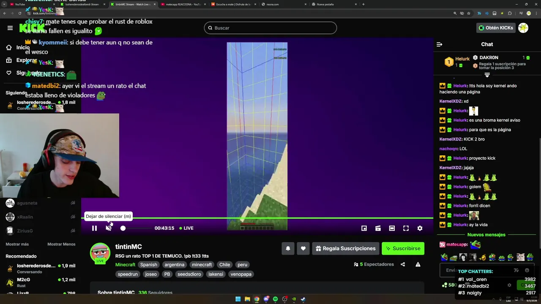Click the green channel points icon
Screen dimensions: 541x304
click(x=444, y=285)
